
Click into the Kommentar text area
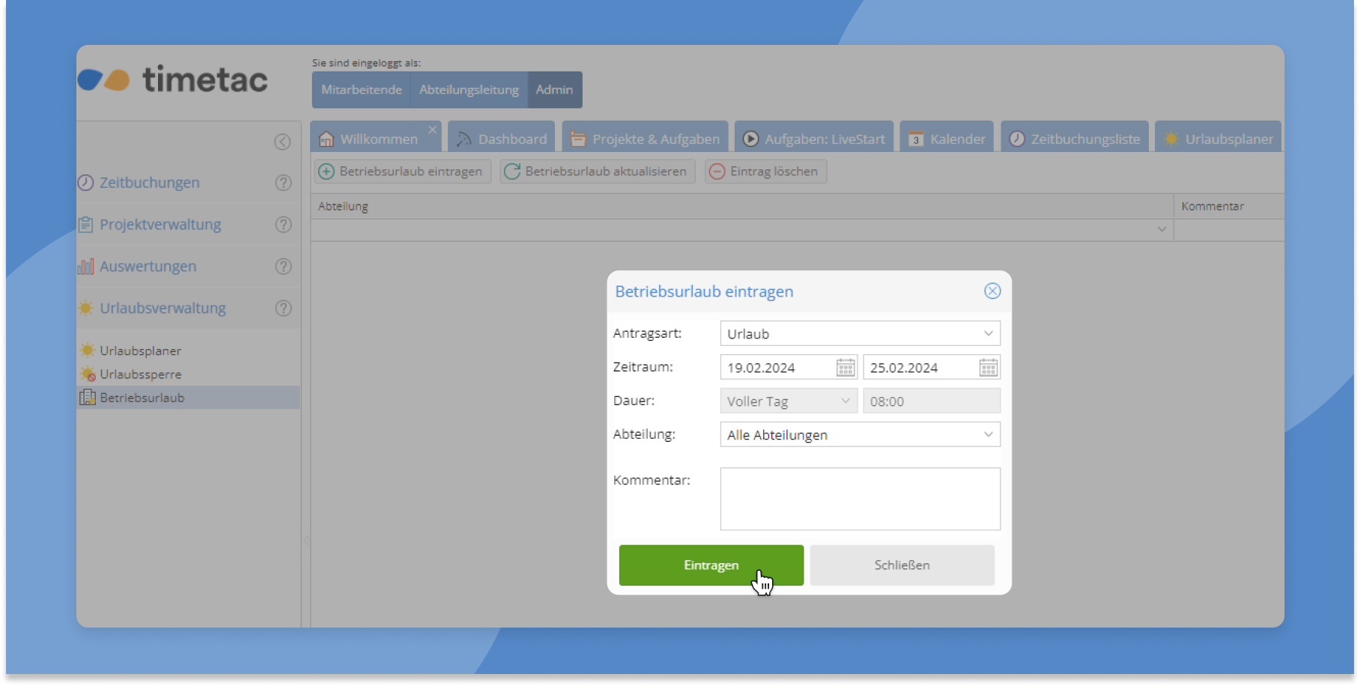[860, 499]
